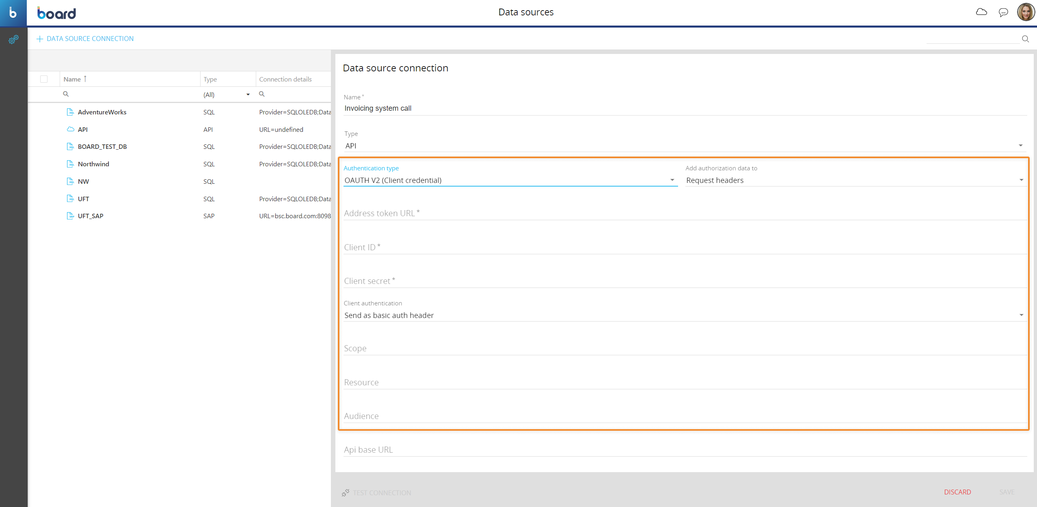This screenshot has height=507, width=1037.
Task: Click the URL=bsc.board.com:8098 connection detail
Action: coord(295,216)
